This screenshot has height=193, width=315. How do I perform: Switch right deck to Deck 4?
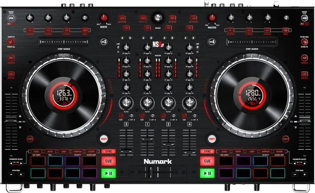tap(212, 42)
